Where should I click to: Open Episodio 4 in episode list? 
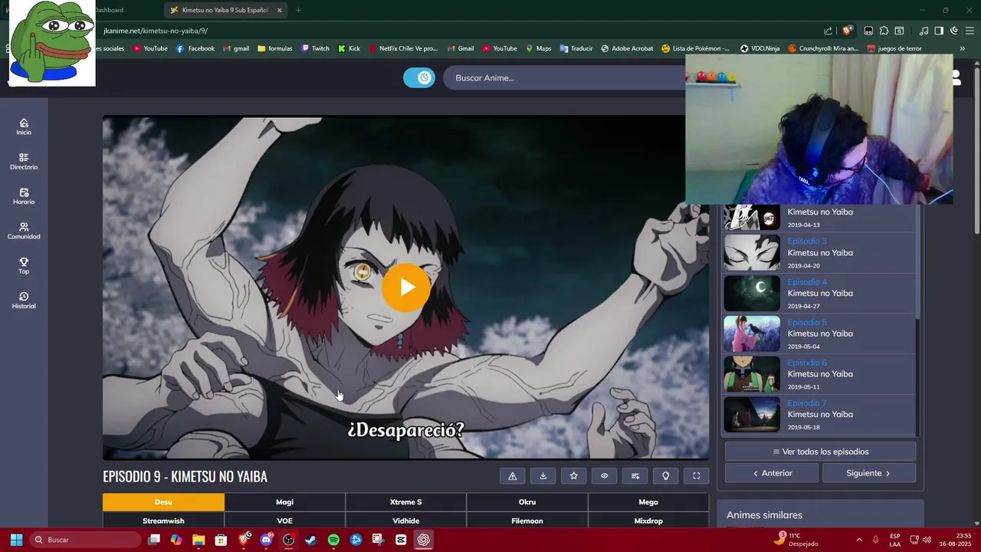pyautogui.click(x=819, y=294)
